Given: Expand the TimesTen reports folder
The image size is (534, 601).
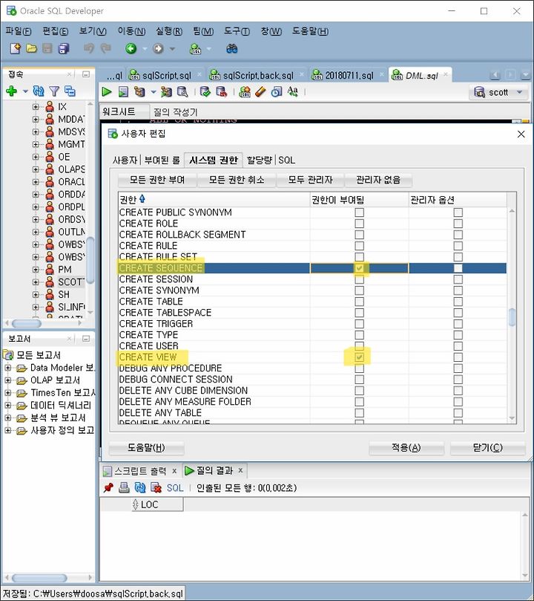Looking at the screenshot, I should (7, 393).
